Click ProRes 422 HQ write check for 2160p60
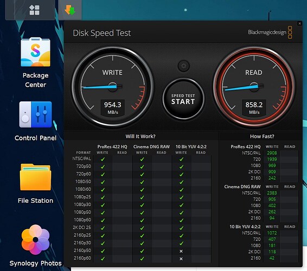The height and width of the screenshot is (271, 307). pos(103,259)
